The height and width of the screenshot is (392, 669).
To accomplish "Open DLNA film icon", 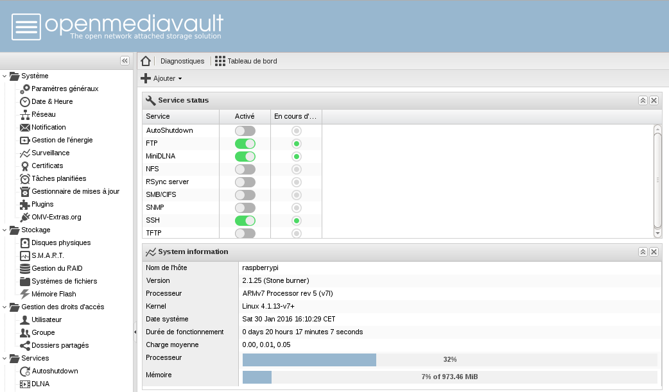I will 25,384.
